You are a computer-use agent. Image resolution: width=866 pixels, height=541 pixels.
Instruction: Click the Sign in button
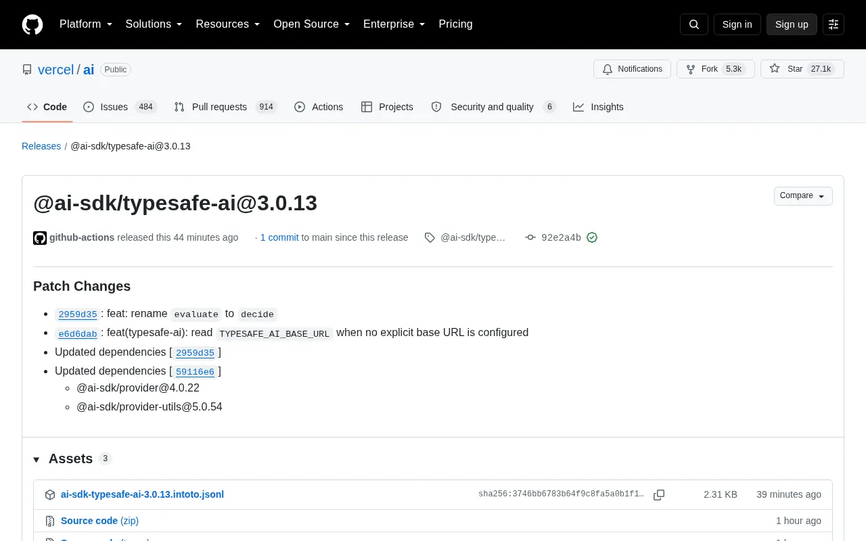737,24
